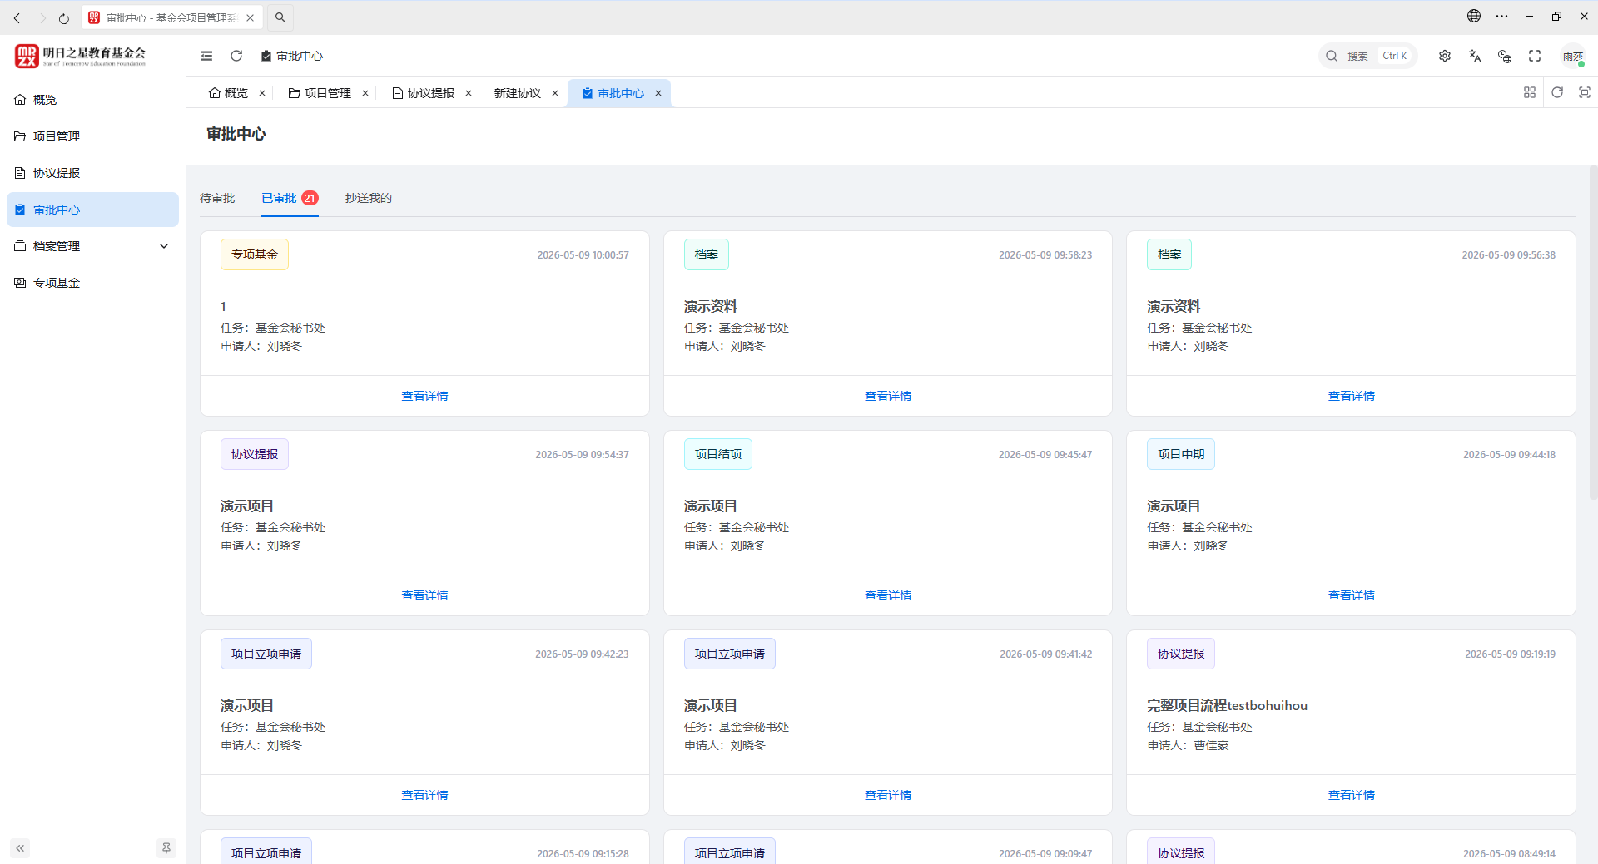
Task: Switch to the 项目管理 page tab
Action: [320, 93]
